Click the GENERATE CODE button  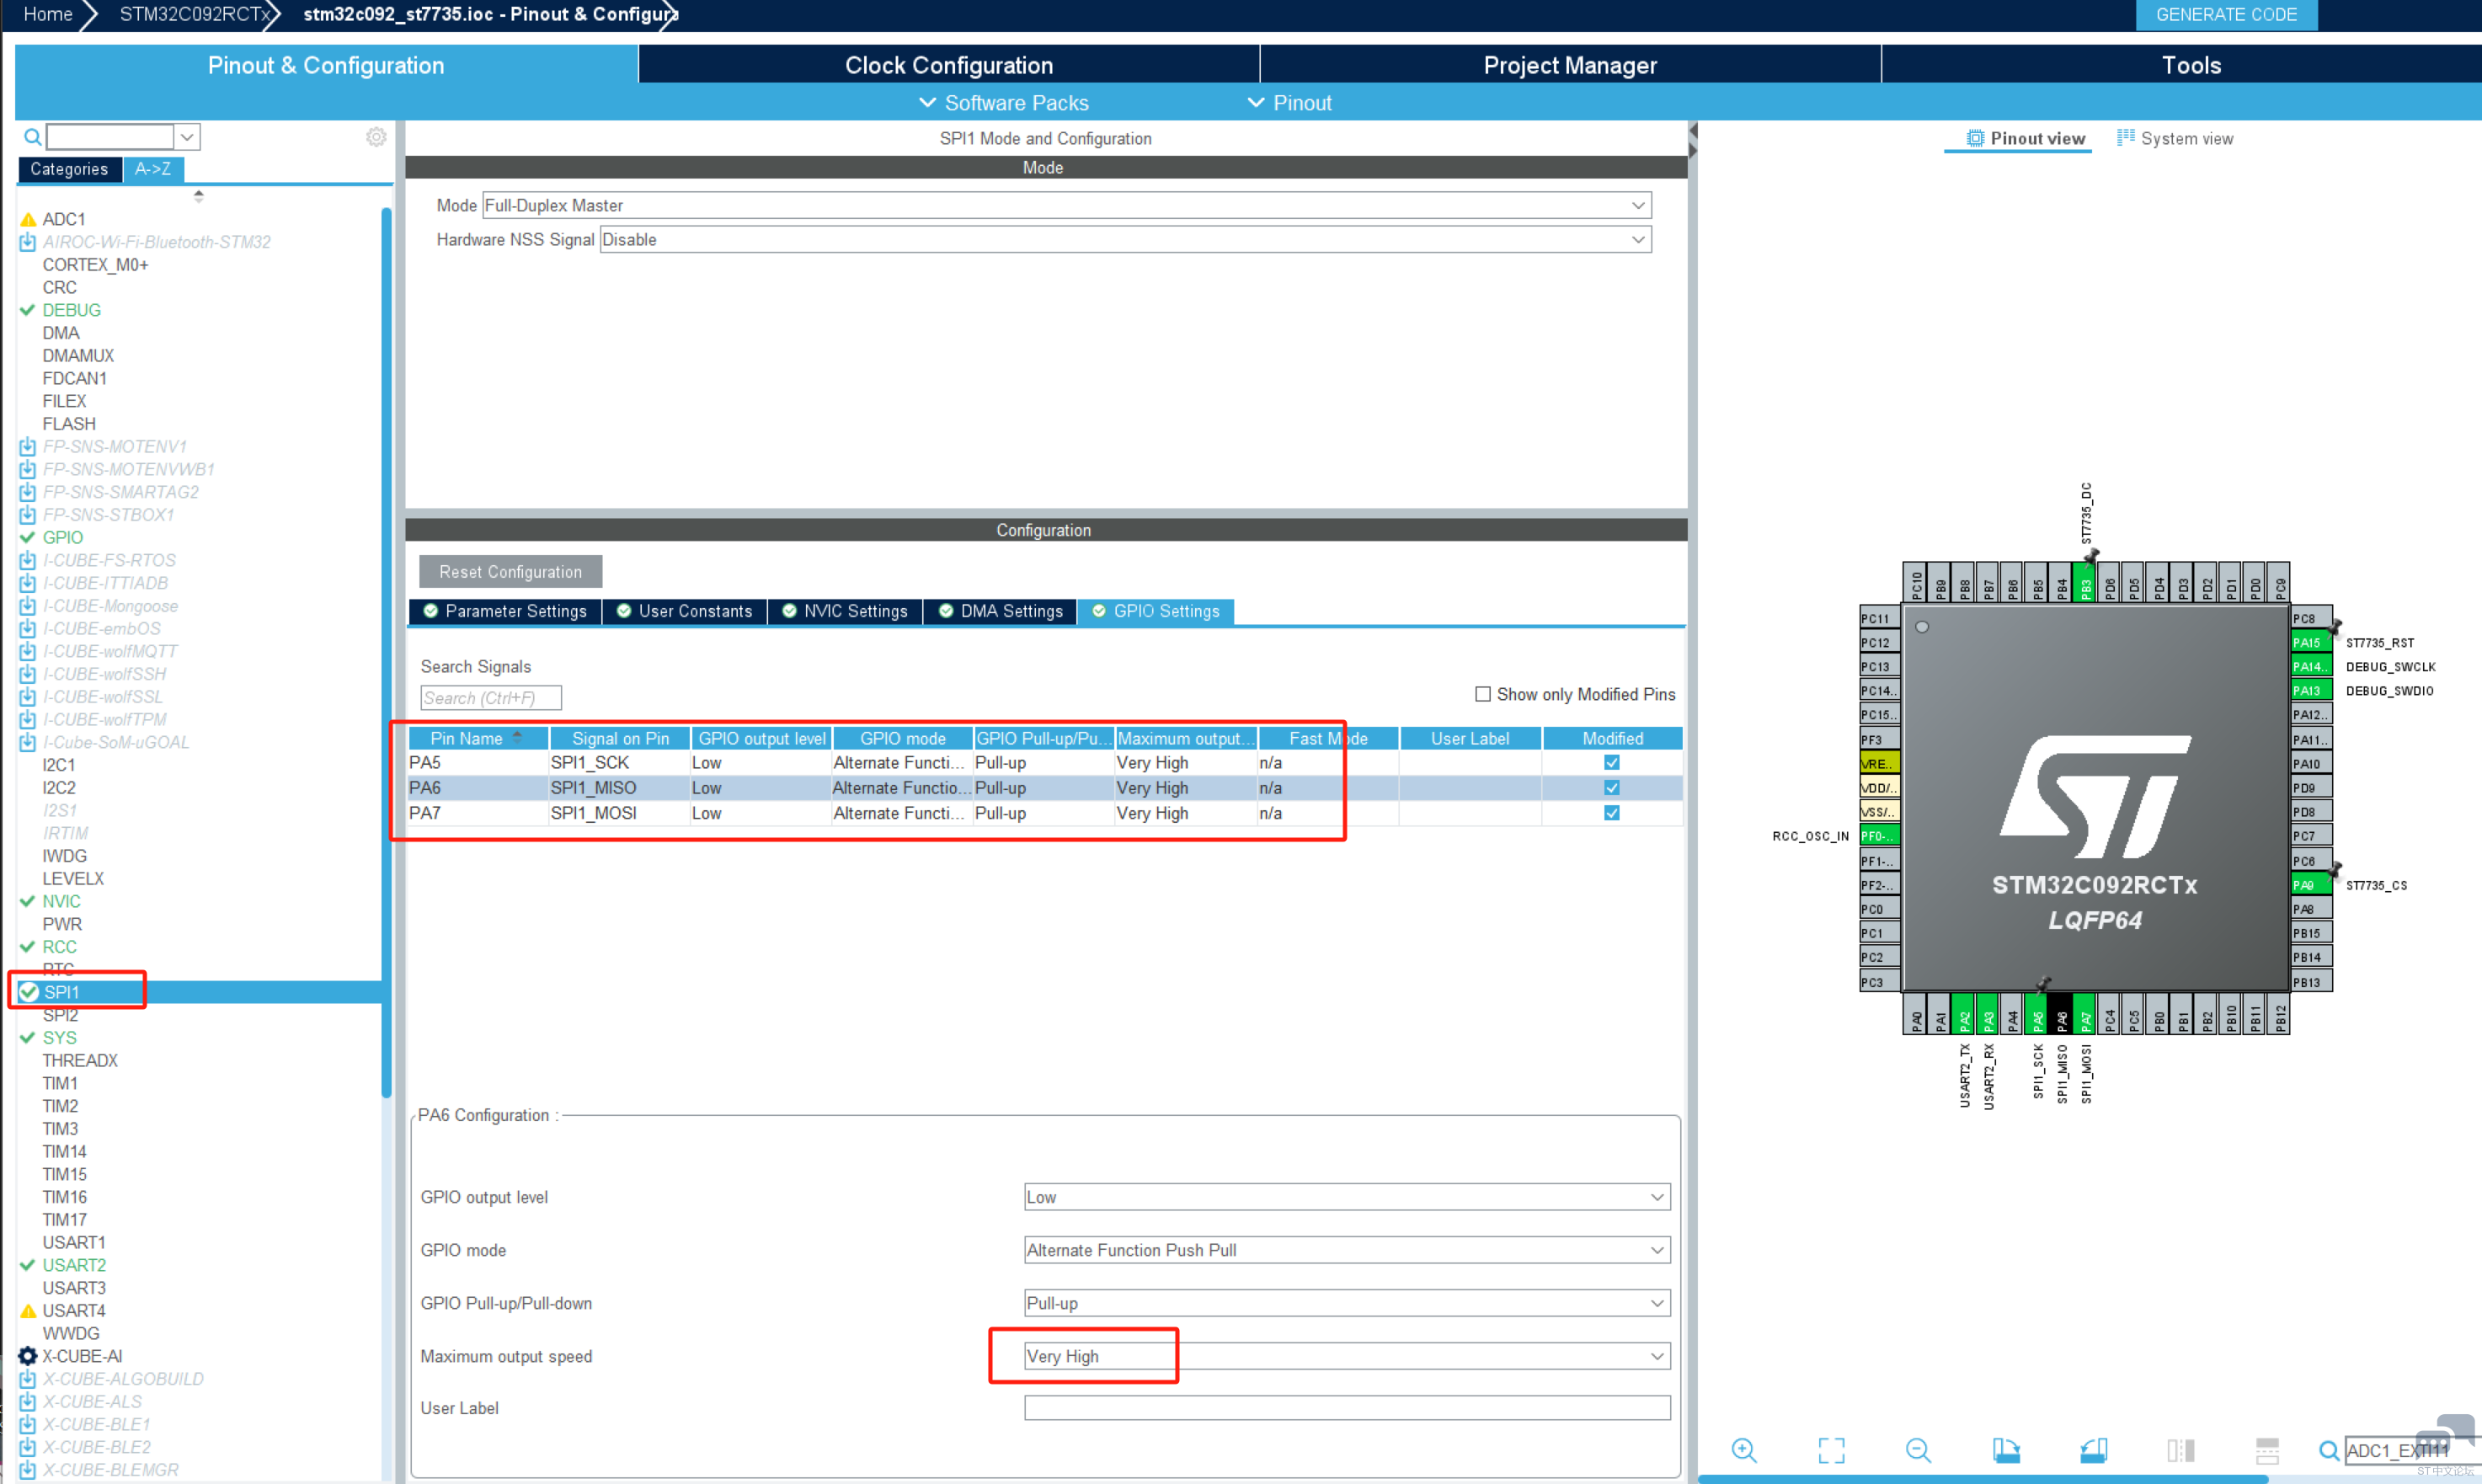click(2226, 15)
